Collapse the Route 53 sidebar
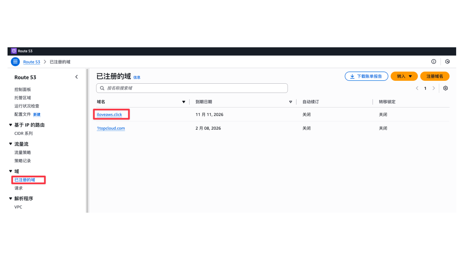The height and width of the screenshot is (260, 464). coord(77,77)
